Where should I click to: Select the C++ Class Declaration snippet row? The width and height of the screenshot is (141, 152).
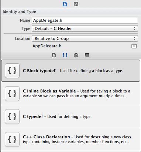[70, 139]
